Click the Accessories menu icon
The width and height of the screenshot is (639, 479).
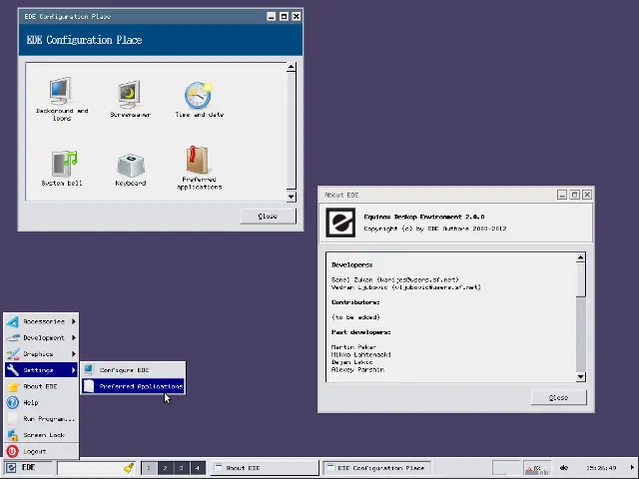tap(13, 321)
